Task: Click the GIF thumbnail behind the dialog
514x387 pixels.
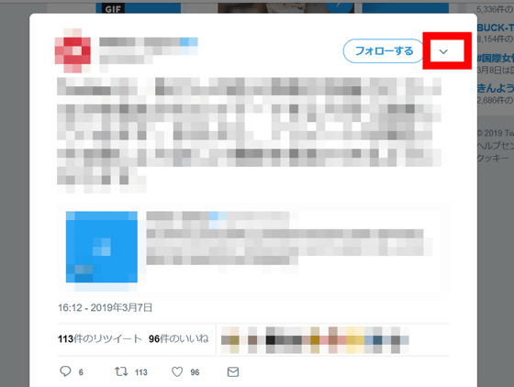Action: 138,8
